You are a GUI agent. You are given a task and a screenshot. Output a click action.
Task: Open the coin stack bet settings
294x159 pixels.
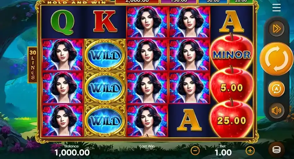[x=276, y=149]
